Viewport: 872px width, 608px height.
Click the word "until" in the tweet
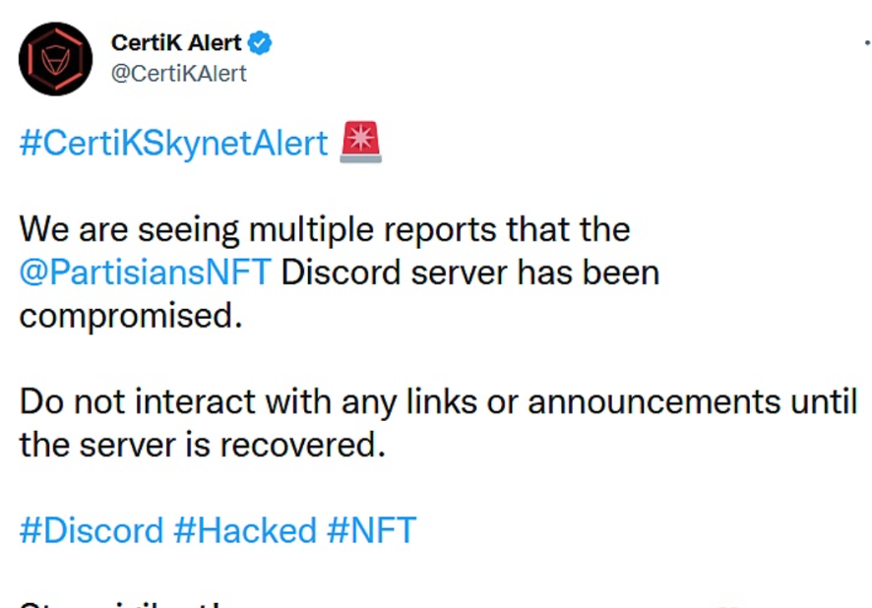[x=825, y=401]
